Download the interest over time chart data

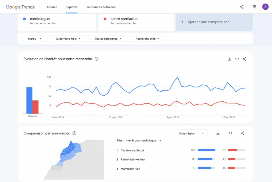(229, 59)
